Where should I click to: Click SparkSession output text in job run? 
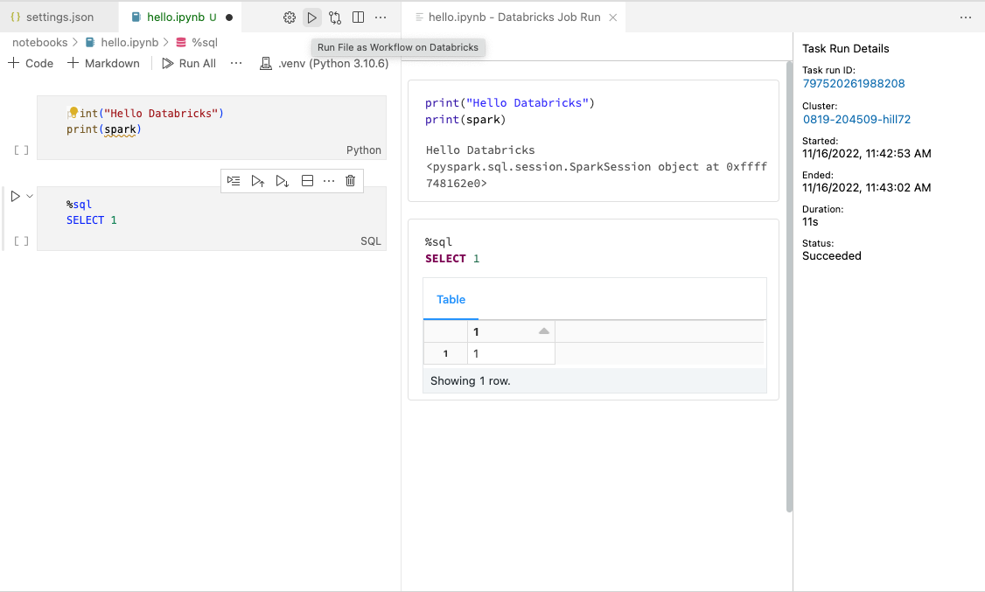(597, 175)
